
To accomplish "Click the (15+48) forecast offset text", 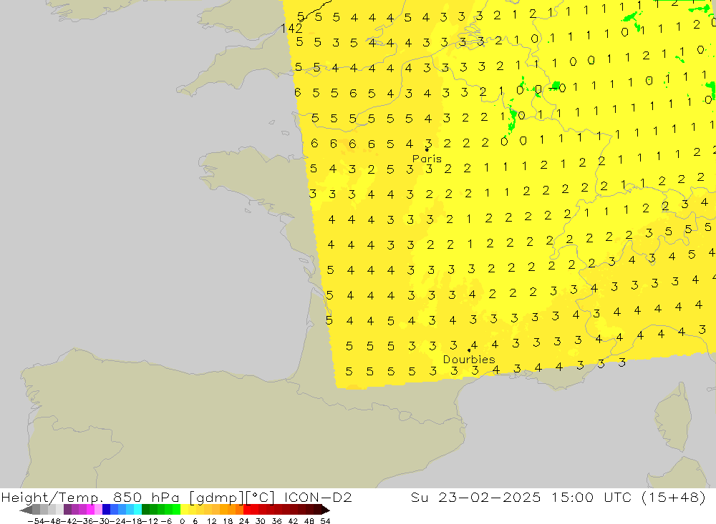I will [674, 498].
